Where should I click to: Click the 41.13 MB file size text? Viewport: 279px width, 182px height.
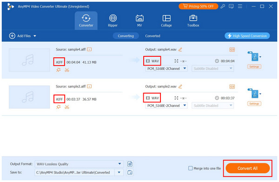point(89,62)
